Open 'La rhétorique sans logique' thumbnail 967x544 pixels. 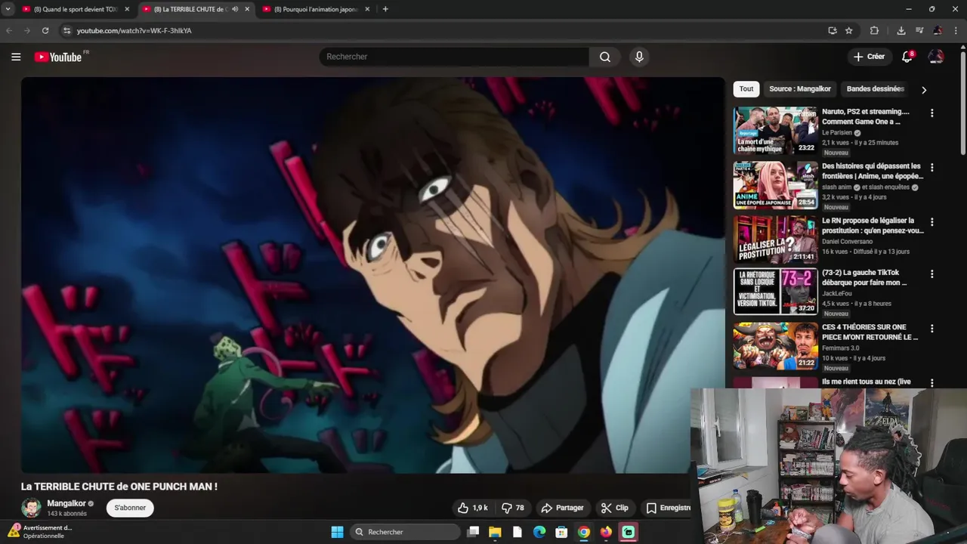pos(775,292)
